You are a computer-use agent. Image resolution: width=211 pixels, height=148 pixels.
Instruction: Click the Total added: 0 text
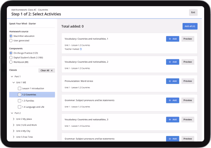coord(72,27)
